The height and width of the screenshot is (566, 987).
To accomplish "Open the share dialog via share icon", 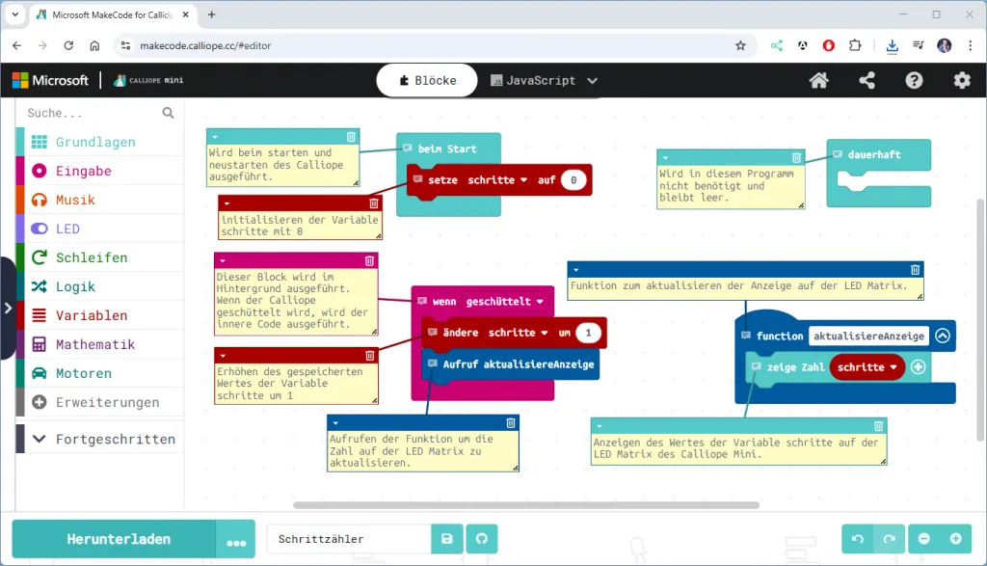I will click(x=866, y=80).
